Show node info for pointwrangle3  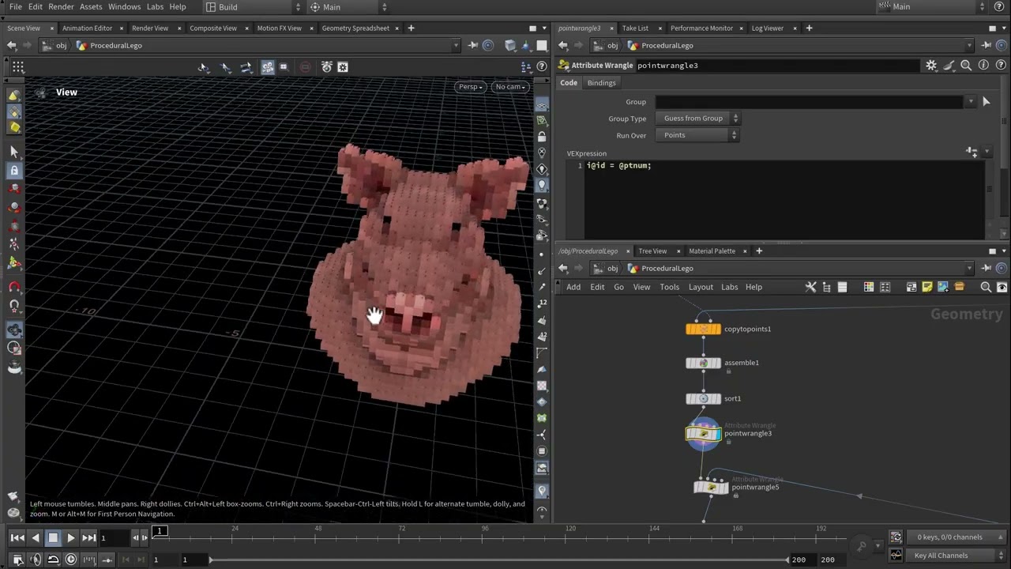coord(983,66)
